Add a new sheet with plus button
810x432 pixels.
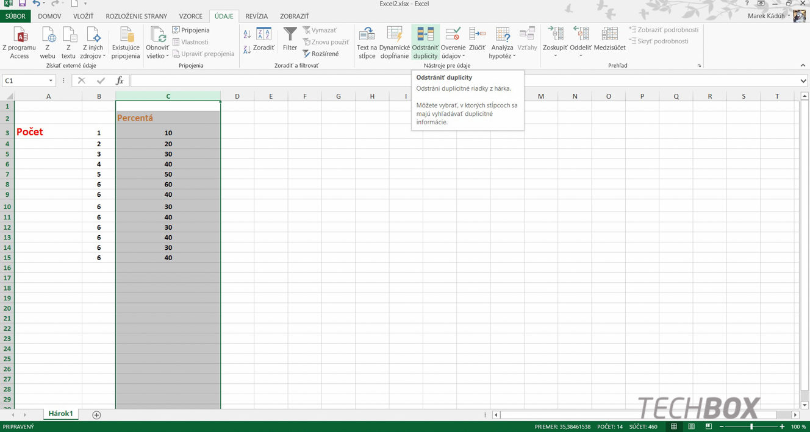point(96,415)
